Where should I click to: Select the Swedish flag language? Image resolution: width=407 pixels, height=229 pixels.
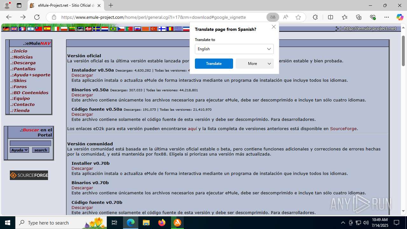97,29
